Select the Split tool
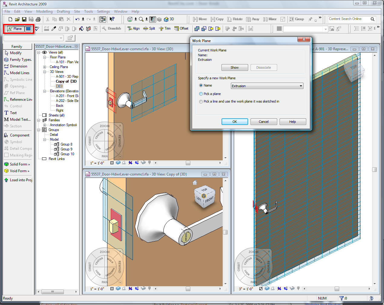This screenshot has width=384, height=305. 149,28
